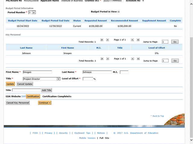Click the upper Go button
Viewport: 193px width, 144px height.
click(x=175, y=42)
